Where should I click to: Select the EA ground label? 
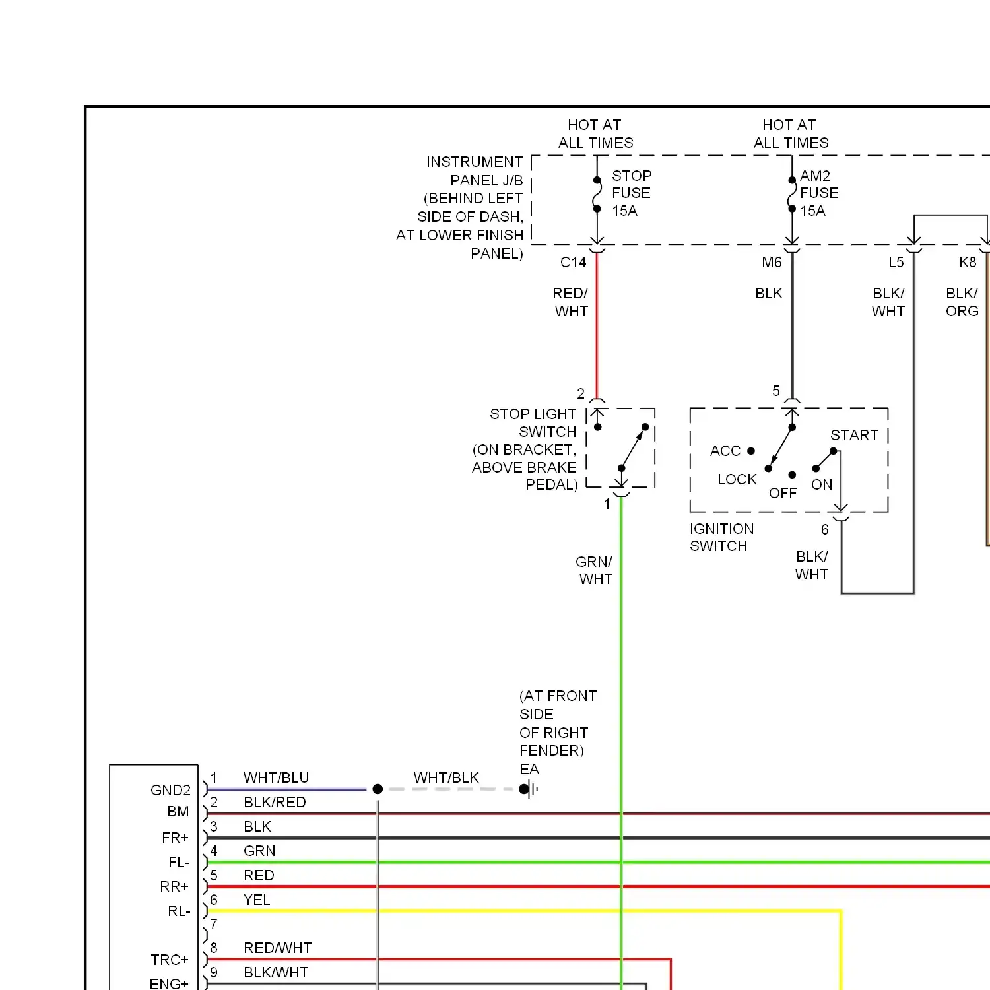point(529,770)
